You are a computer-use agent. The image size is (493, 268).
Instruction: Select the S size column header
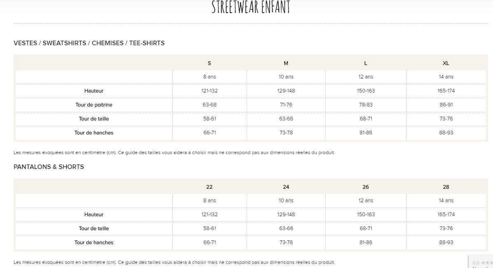(209, 63)
